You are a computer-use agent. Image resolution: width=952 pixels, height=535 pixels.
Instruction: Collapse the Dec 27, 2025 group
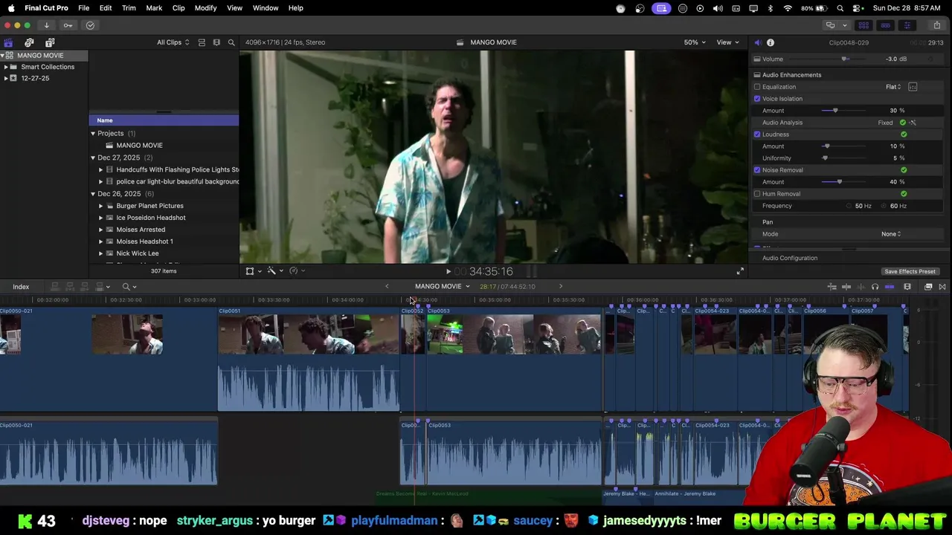click(x=93, y=158)
